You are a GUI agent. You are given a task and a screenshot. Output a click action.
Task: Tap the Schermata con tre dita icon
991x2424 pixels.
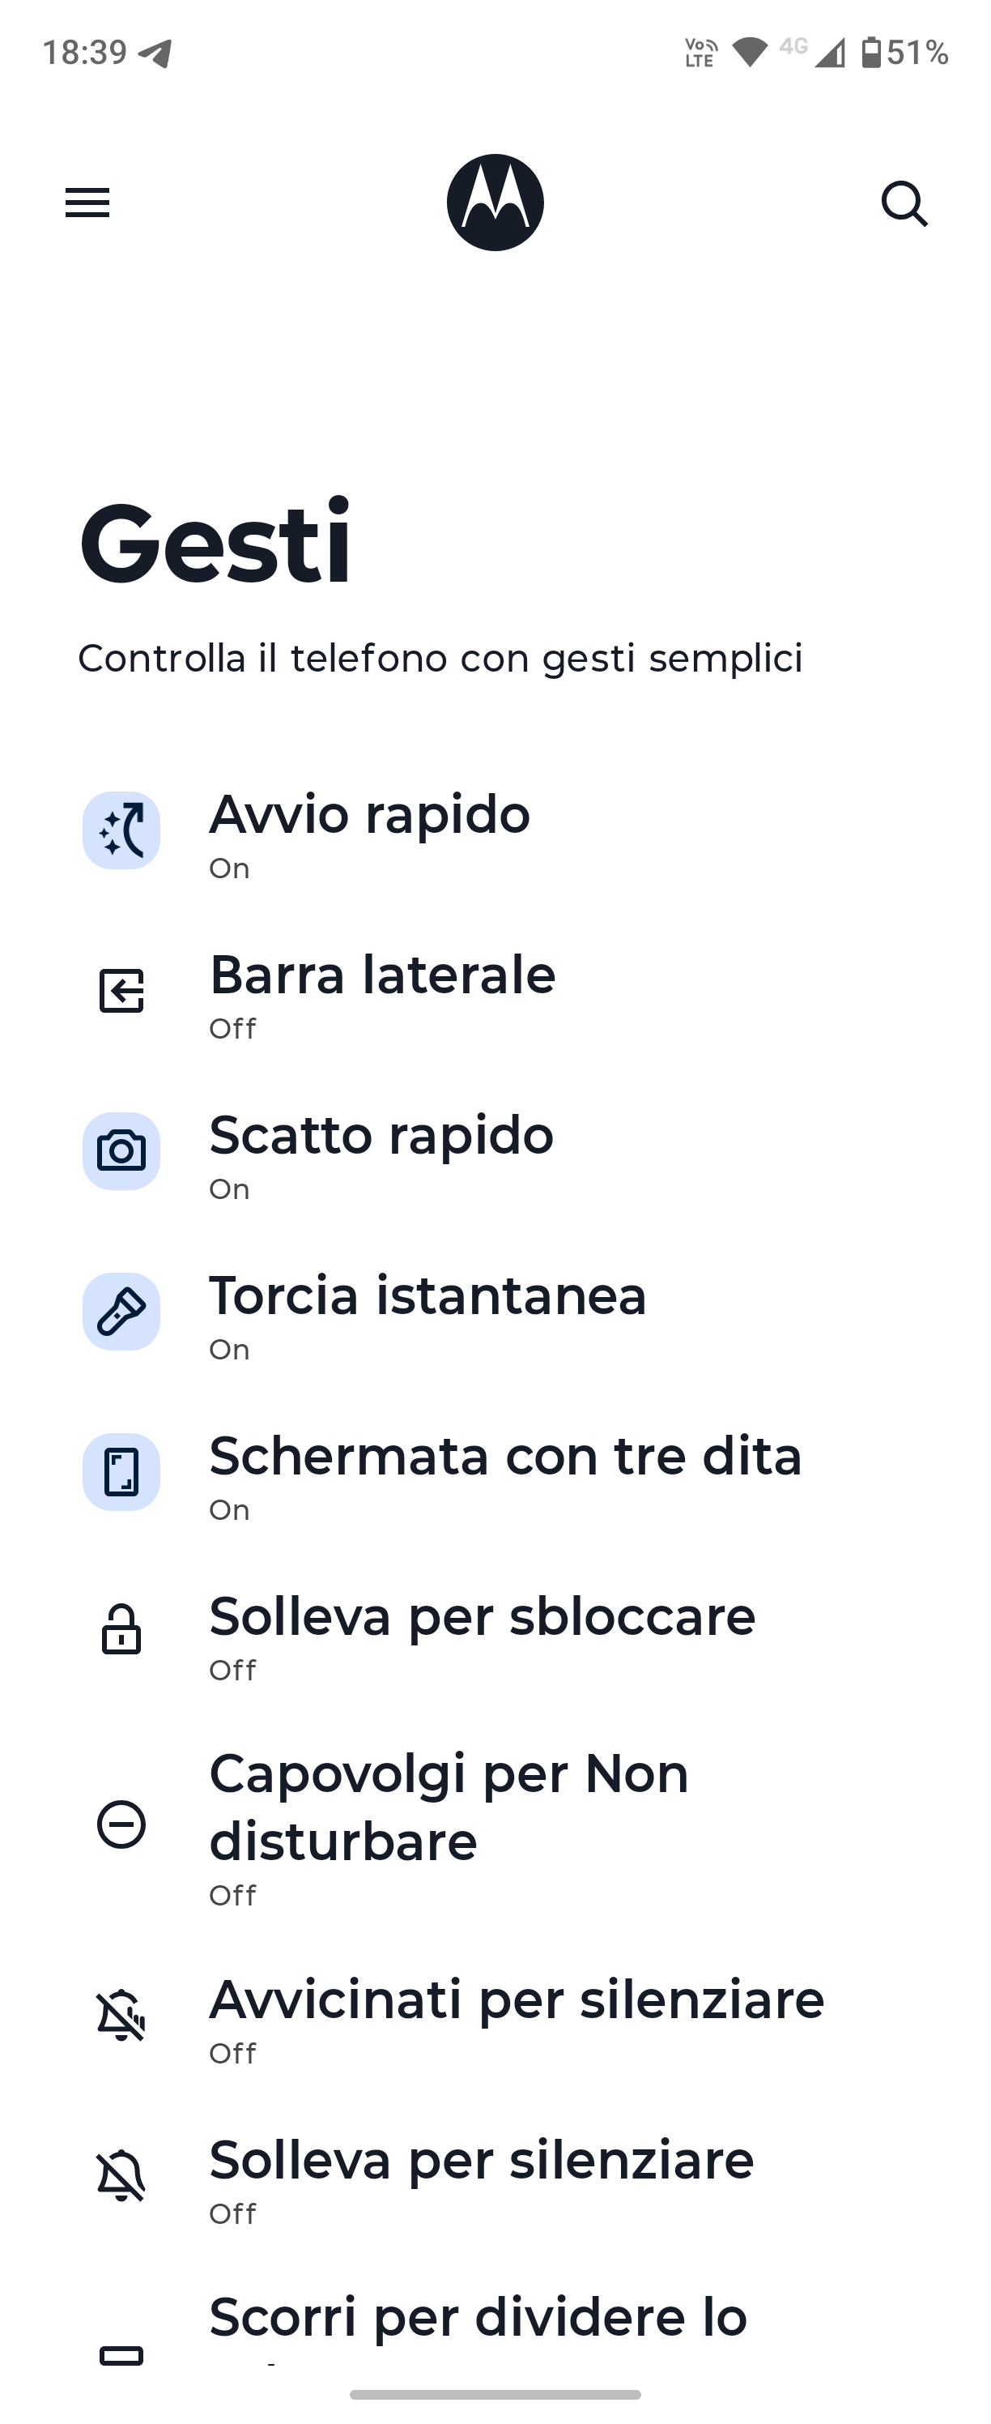point(121,1472)
